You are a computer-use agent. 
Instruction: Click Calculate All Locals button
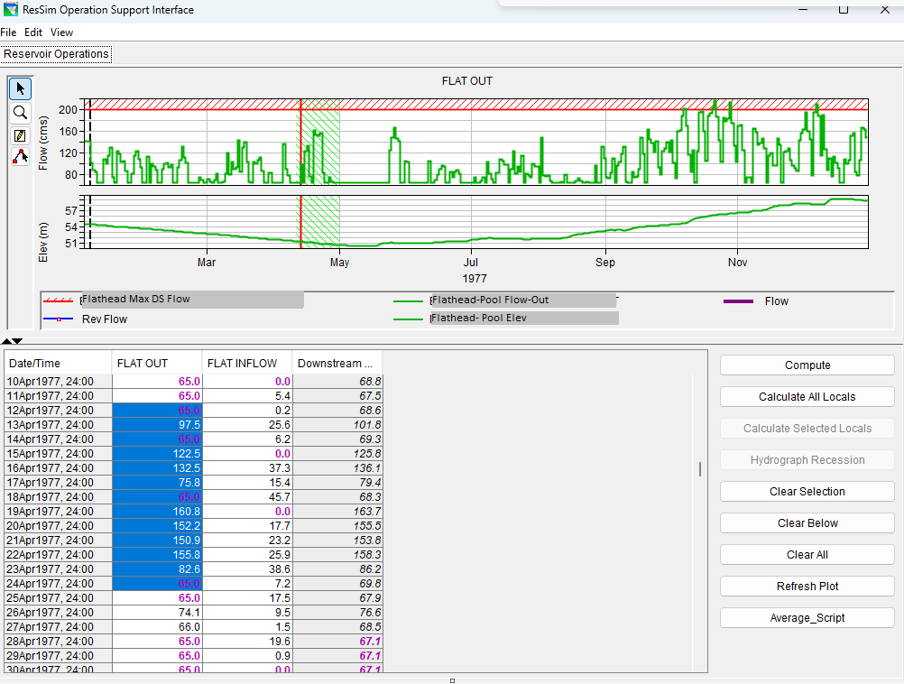pyautogui.click(x=807, y=397)
